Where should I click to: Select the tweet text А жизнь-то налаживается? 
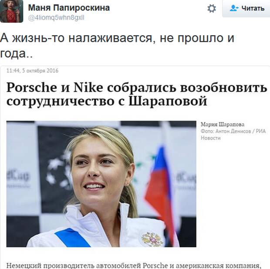coord(76,38)
